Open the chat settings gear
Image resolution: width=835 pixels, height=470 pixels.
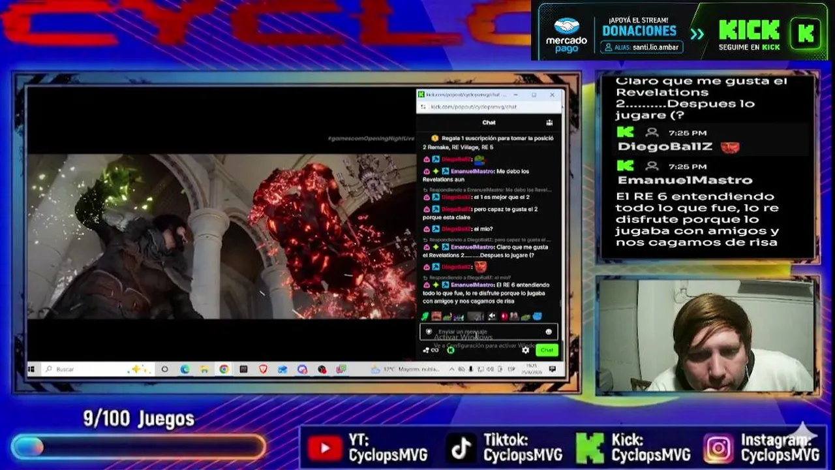click(526, 350)
